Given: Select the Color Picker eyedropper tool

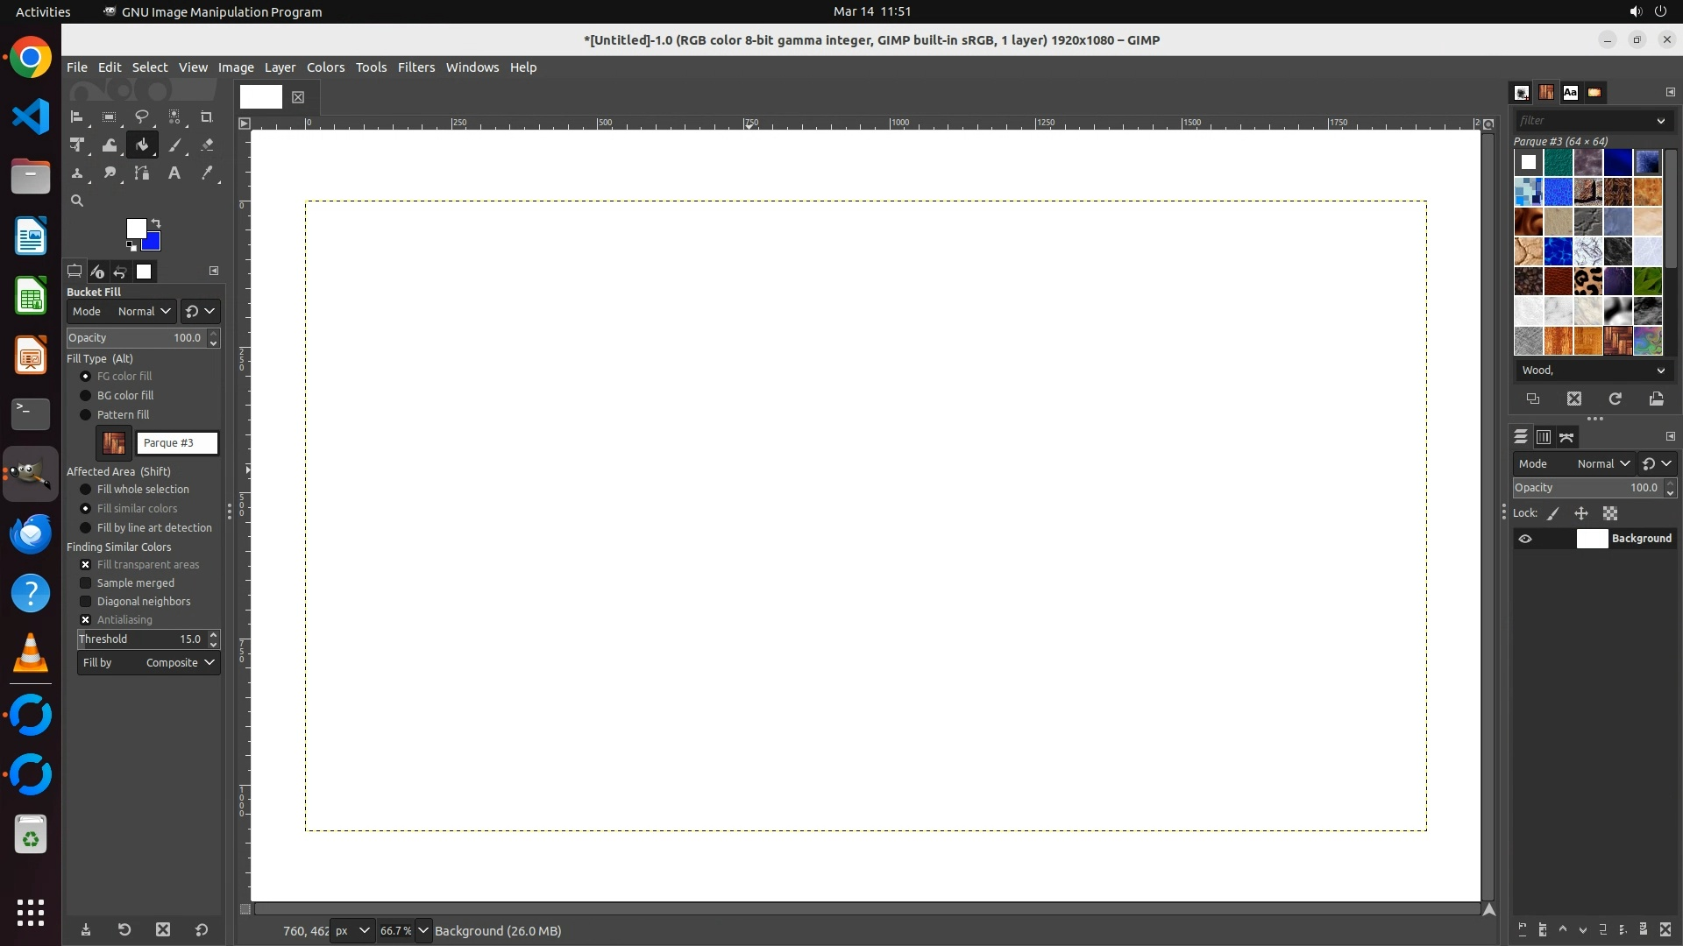Looking at the screenshot, I should tap(207, 173).
